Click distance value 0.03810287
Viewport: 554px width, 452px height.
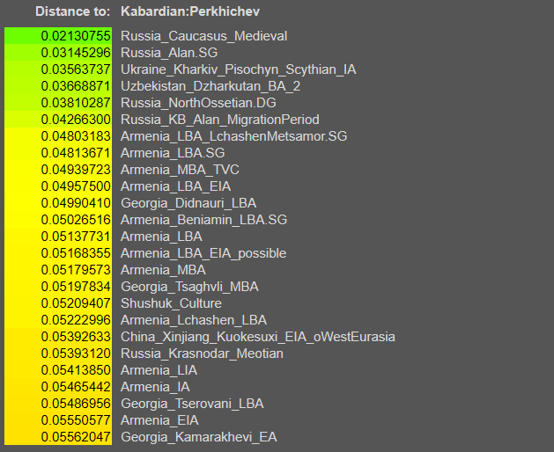coord(76,103)
